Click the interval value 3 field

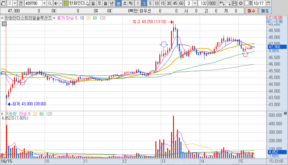tap(189, 3)
